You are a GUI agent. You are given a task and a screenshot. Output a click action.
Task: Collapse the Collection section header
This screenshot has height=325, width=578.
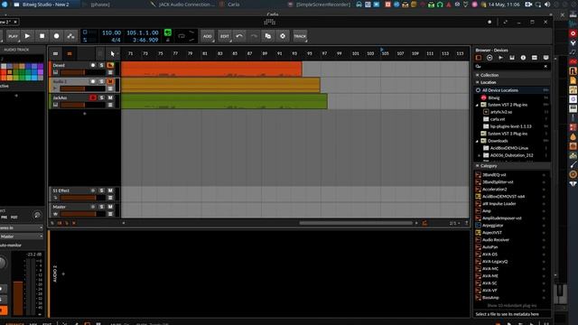coord(512,75)
